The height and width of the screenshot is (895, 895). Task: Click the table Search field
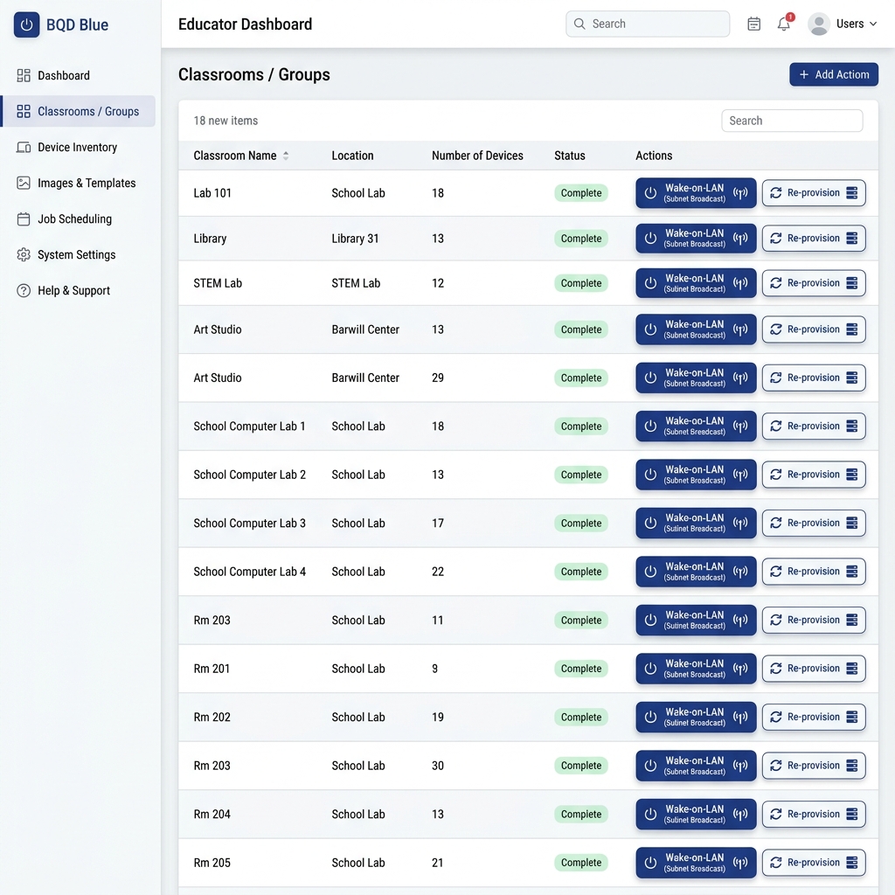792,121
